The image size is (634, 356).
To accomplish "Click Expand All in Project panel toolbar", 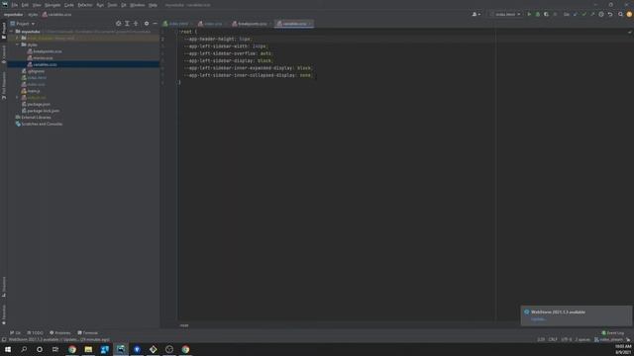I will point(127,24).
